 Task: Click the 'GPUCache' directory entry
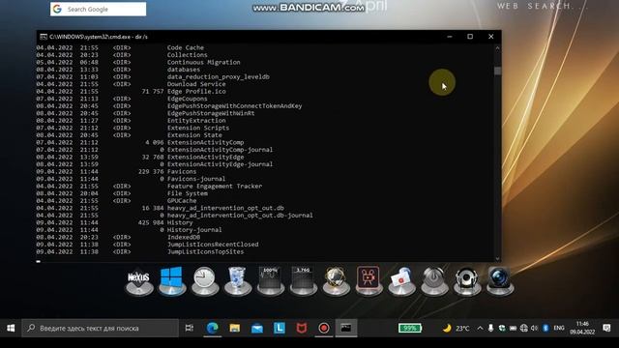point(182,201)
